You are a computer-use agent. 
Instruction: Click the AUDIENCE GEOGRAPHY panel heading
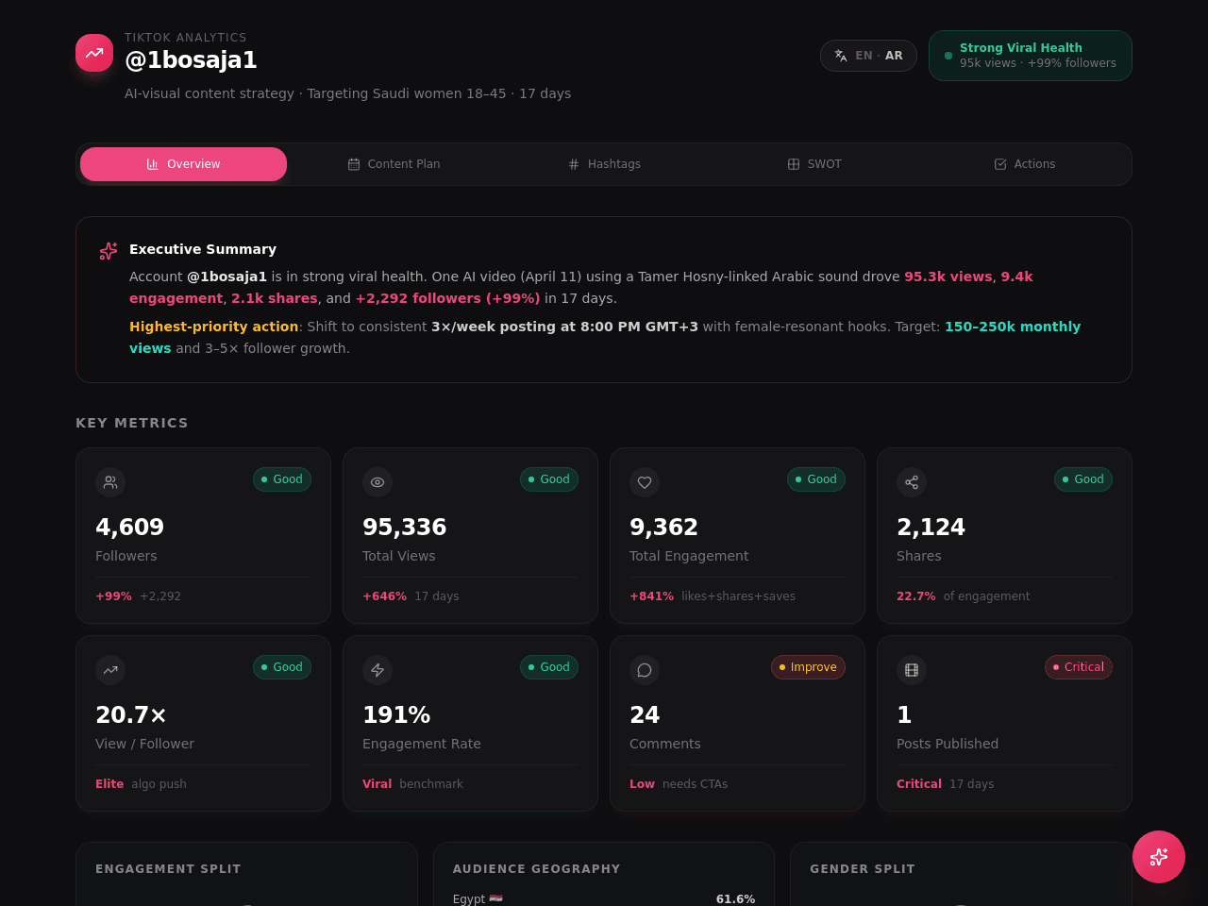tap(536, 869)
